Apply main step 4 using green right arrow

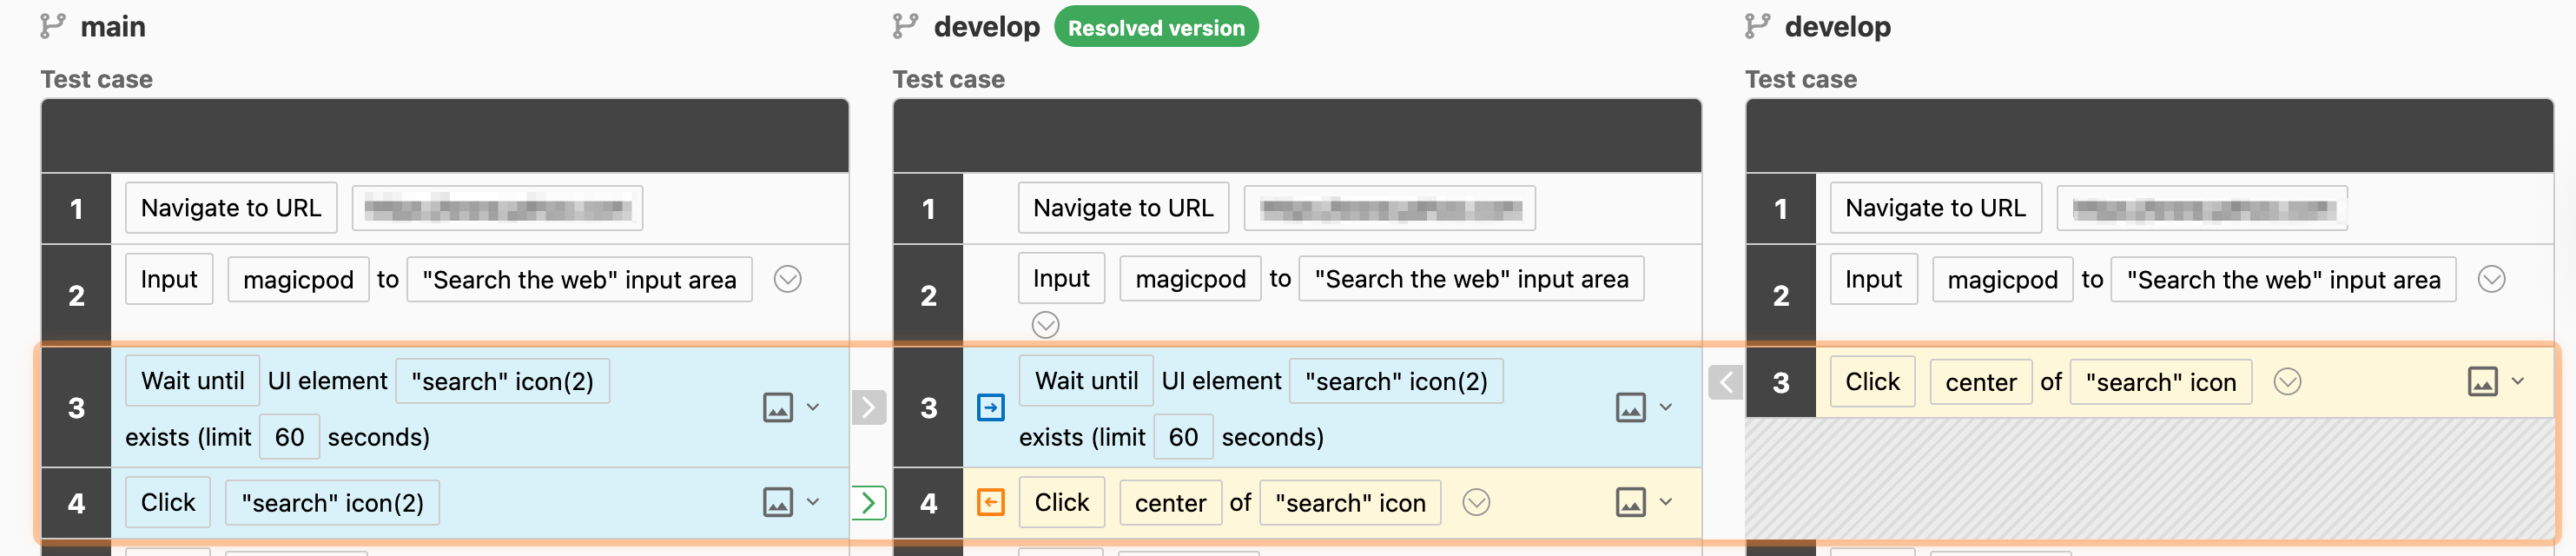(x=868, y=502)
